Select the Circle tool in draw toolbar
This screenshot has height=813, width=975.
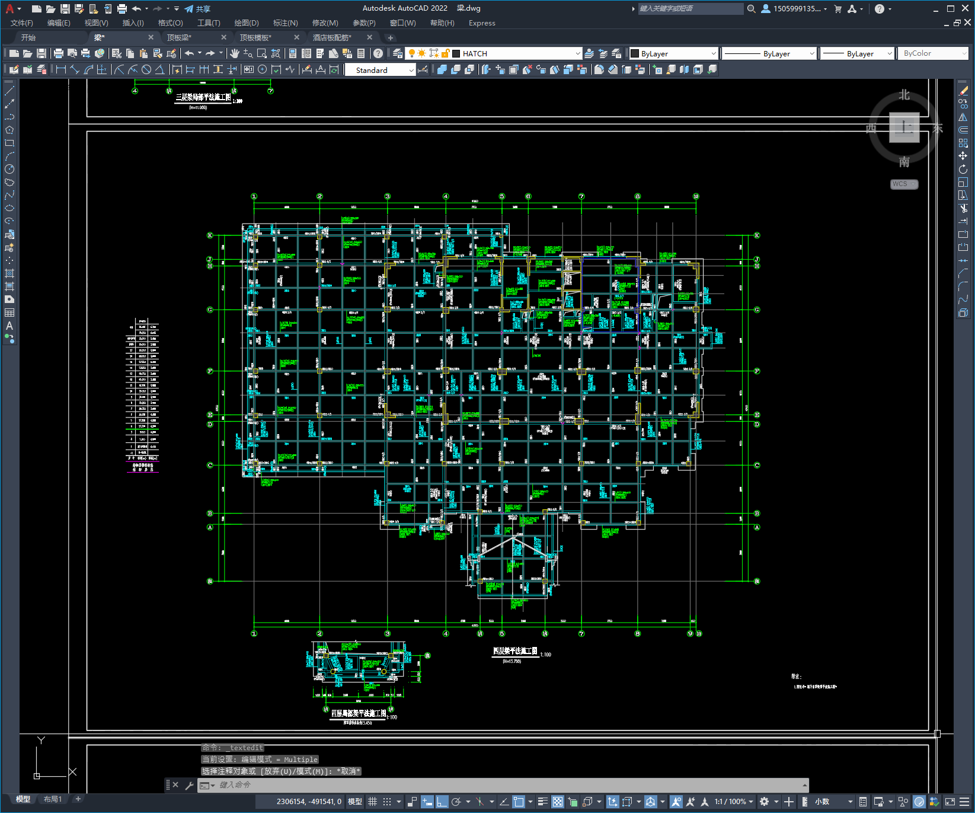pyautogui.click(x=9, y=169)
